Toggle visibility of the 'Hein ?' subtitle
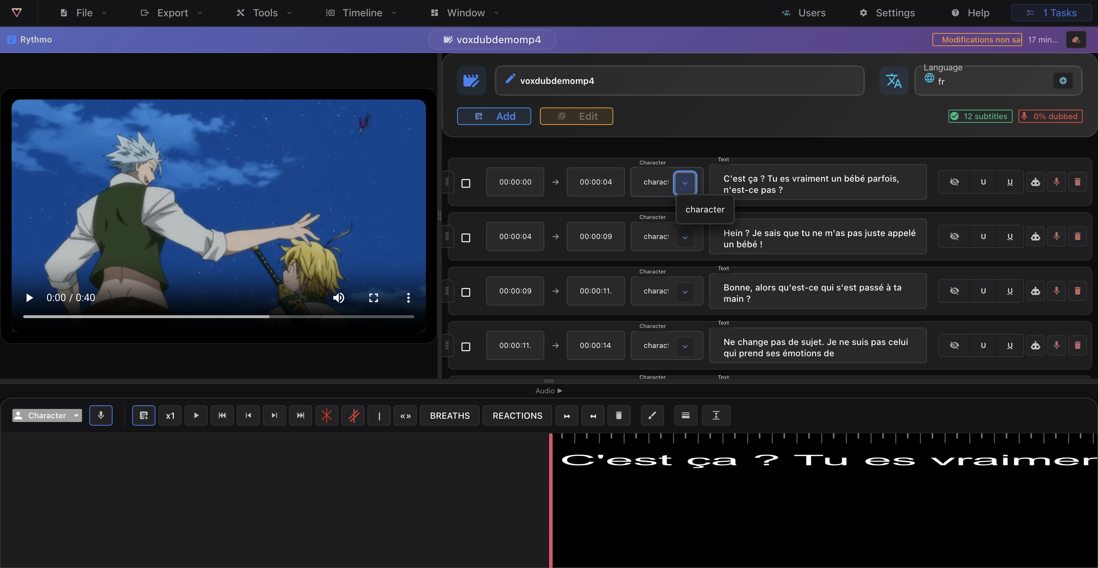This screenshot has height=568, width=1098. tap(954, 237)
